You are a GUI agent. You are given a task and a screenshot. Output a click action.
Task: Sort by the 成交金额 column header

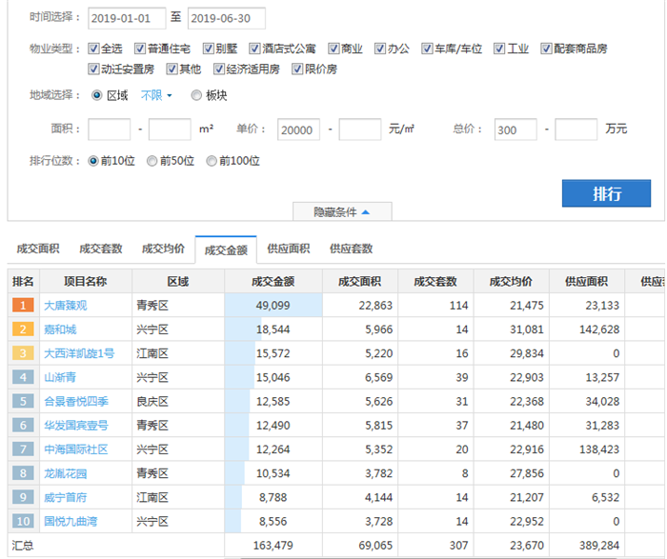[x=273, y=282]
